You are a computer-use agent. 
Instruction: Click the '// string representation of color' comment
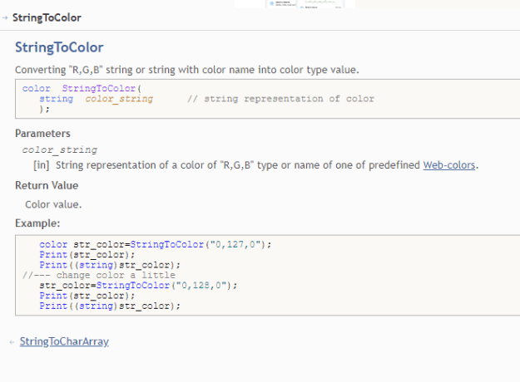(281, 99)
